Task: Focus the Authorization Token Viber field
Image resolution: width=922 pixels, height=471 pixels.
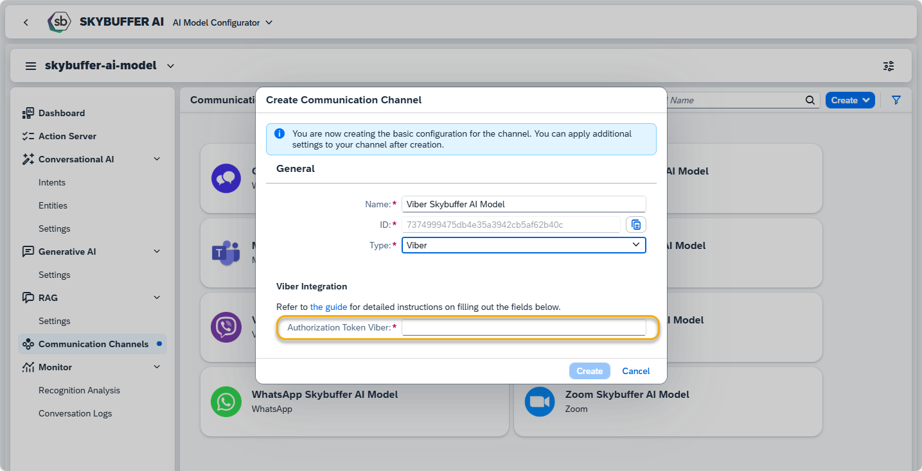Action: (x=524, y=327)
